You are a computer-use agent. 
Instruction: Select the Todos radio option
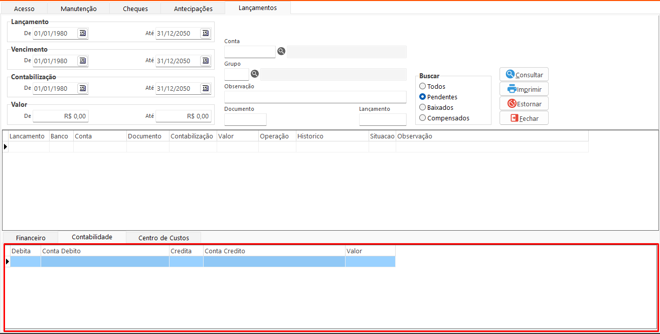[423, 86]
